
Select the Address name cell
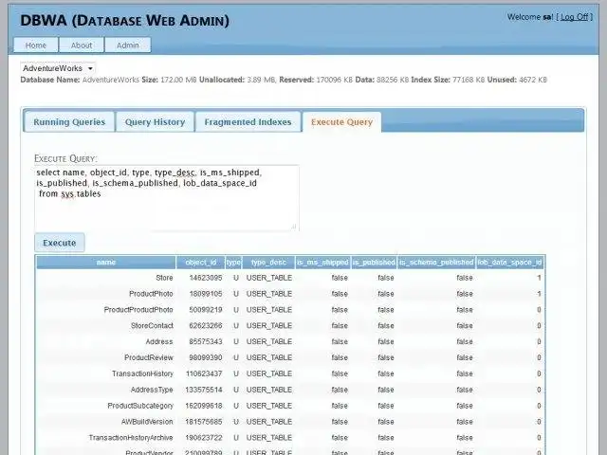click(159, 341)
